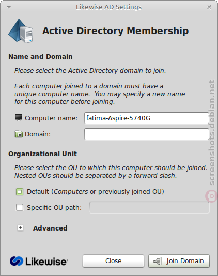
Task: Focus the empty Domain text field
Action: pyautogui.click(x=147, y=134)
